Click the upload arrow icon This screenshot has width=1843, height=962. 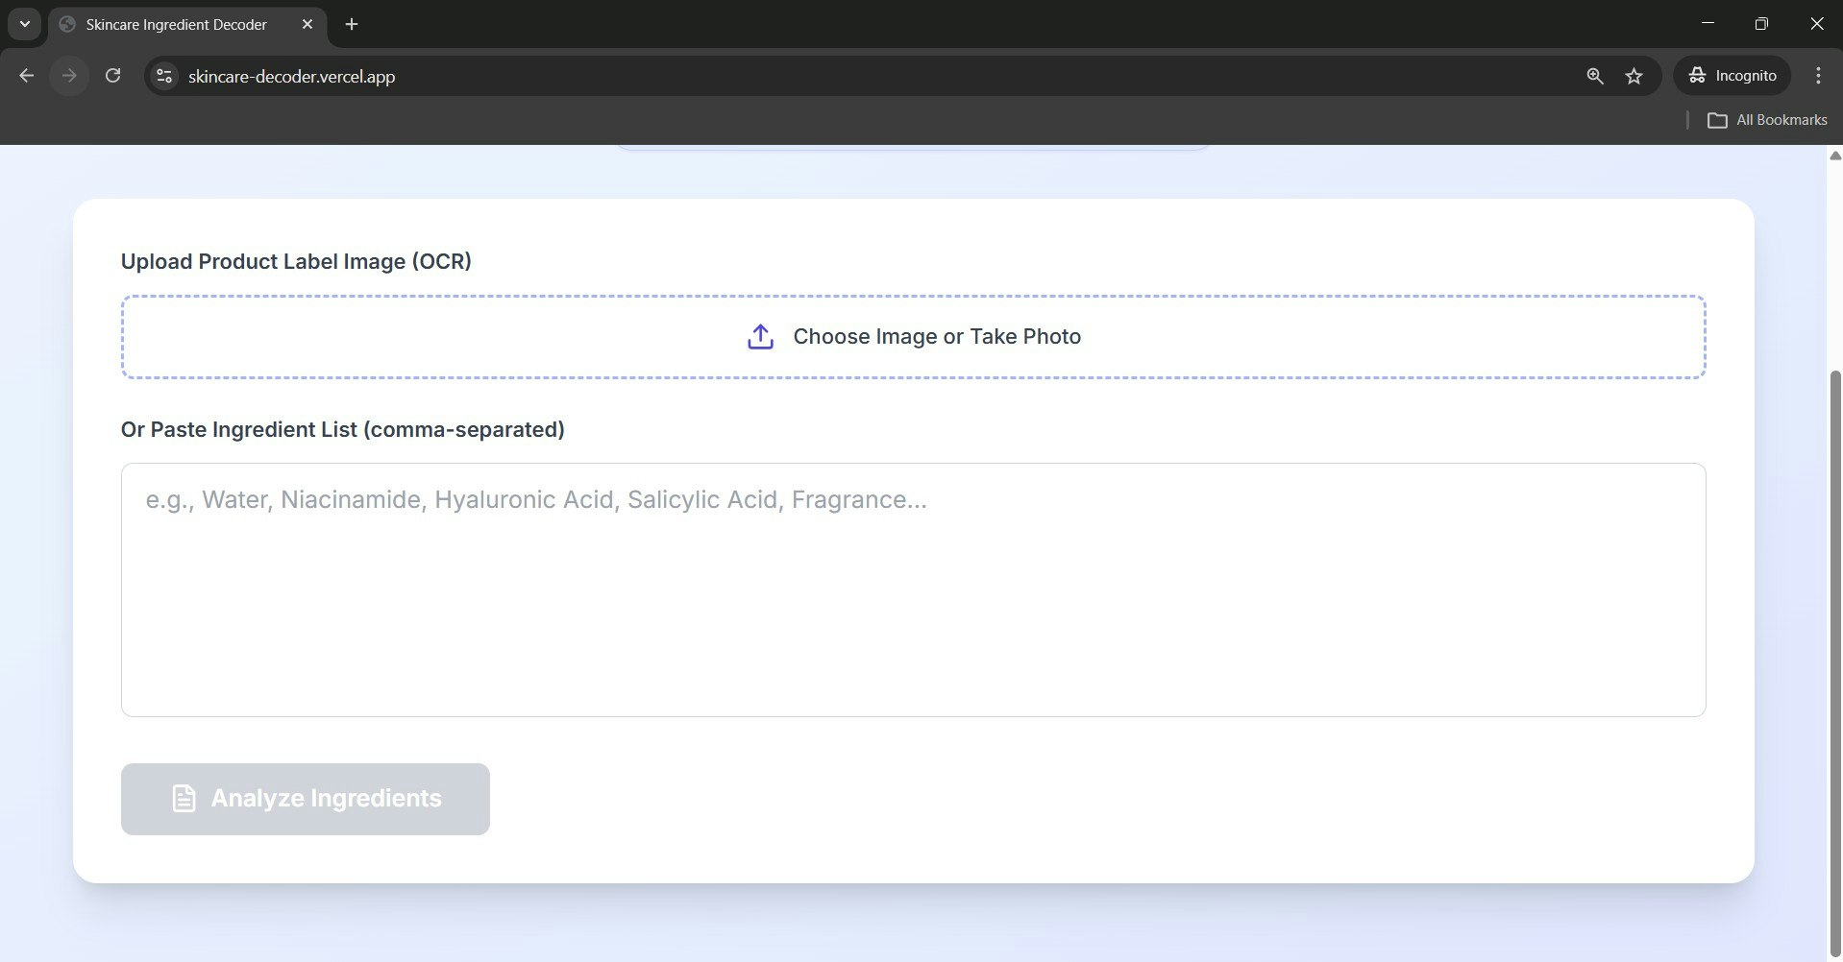coord(760,336)
